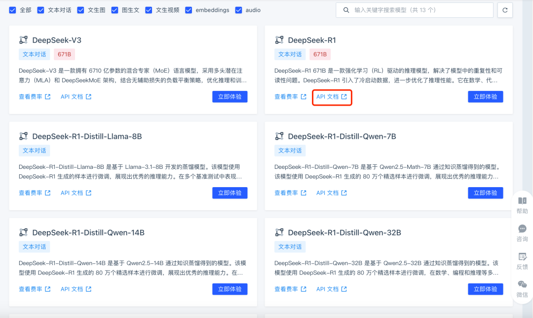The height and width of the screenshot is (318, 533).
Task: Open 查看费率 link for DeepSeek-R1
Action: point(290,97)
